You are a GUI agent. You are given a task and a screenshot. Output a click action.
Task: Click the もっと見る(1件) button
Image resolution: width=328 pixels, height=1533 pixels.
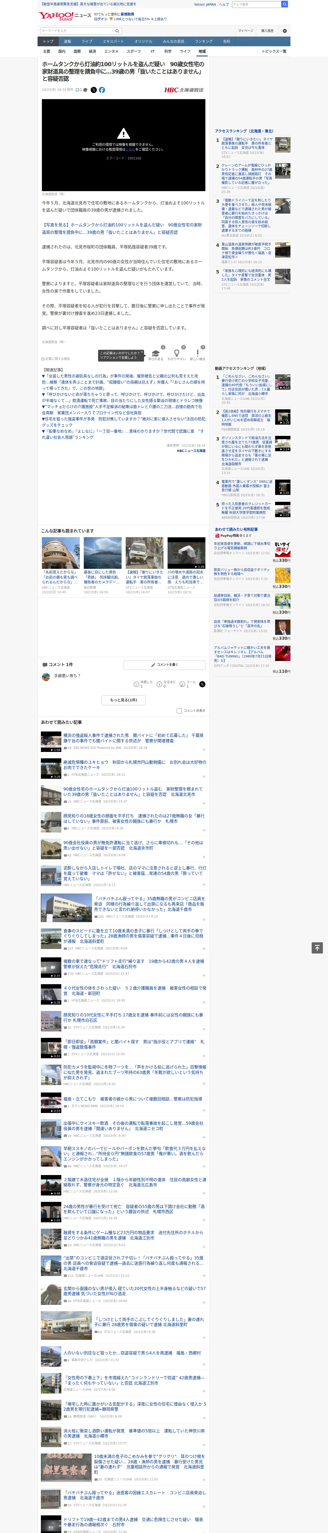123,700
